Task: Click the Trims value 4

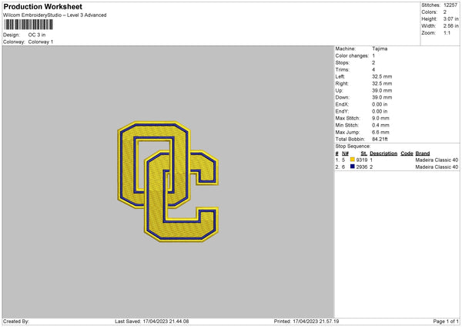Action: pos(373,69)
